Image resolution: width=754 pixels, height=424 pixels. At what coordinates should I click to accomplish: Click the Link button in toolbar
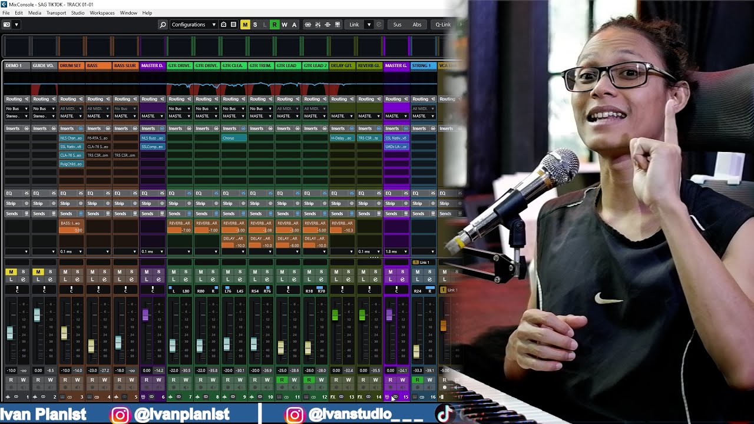click(354, 25)
